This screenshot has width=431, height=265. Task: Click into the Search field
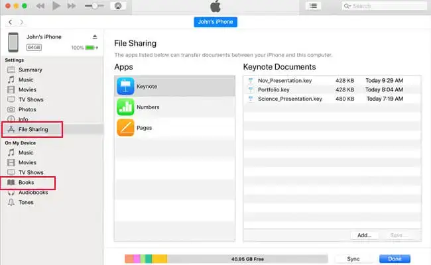pos(385,6)
